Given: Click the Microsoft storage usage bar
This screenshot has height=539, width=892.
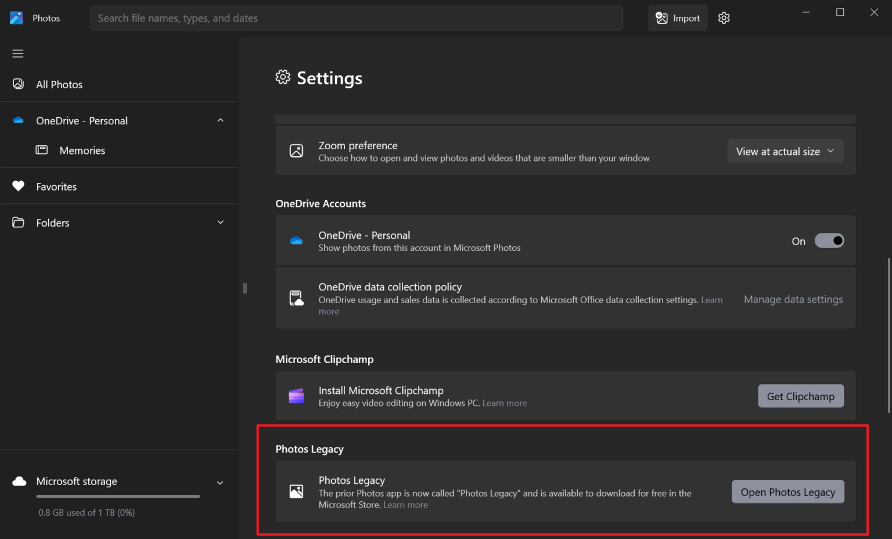Looking at the screenshot, I should 117,497.
